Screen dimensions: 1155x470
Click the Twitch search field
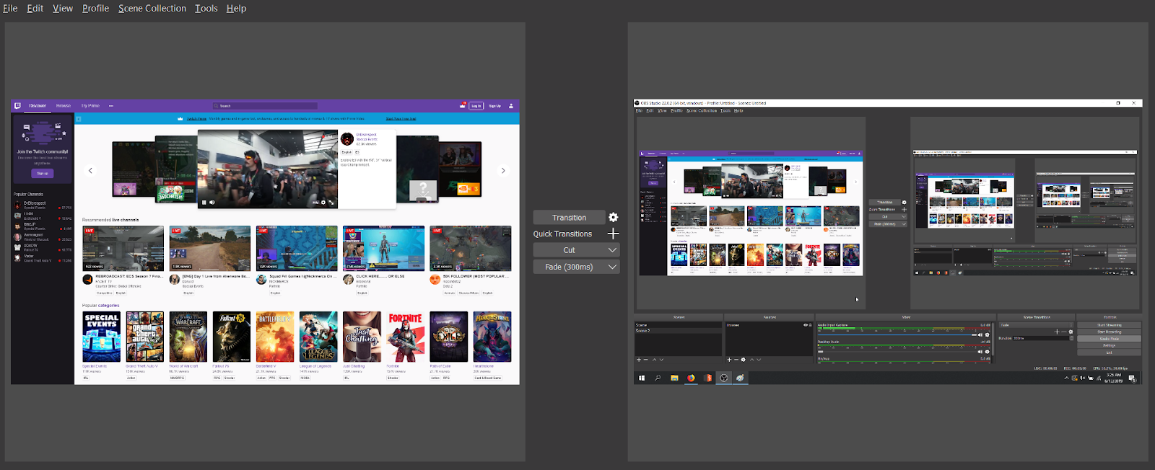[x=265, y=105]
